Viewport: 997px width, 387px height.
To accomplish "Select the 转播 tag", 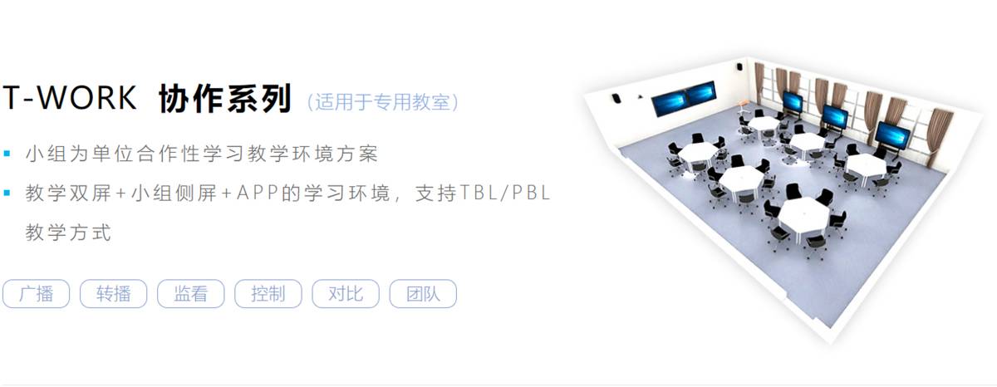I will pyautogui.click(x=113, y=294).
